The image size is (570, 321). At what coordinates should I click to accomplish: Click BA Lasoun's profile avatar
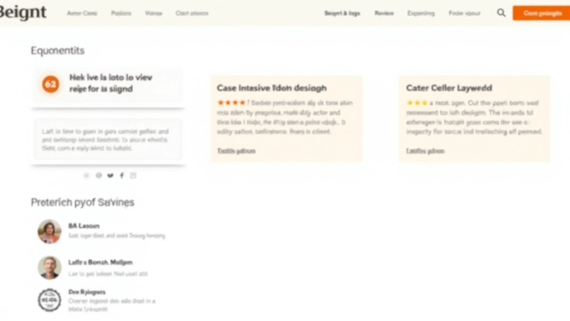click(49, 231)
